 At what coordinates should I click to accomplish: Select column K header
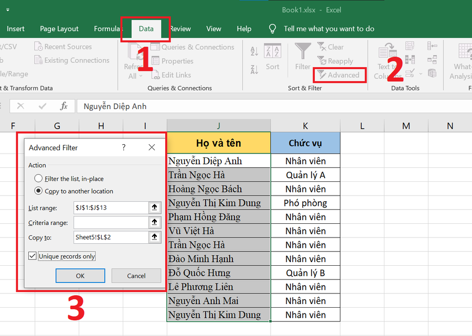tap(305, 126)
